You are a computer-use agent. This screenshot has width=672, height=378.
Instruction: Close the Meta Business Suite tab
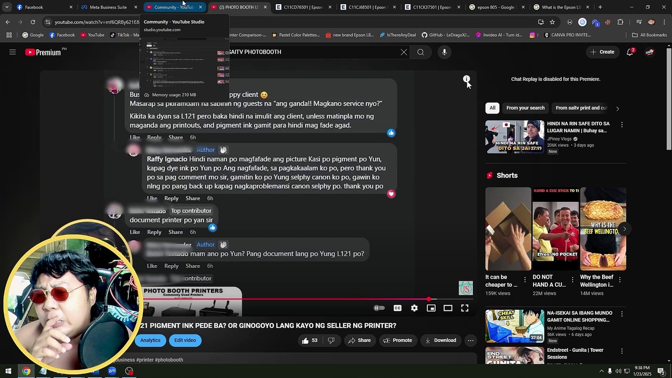[135, 7]
